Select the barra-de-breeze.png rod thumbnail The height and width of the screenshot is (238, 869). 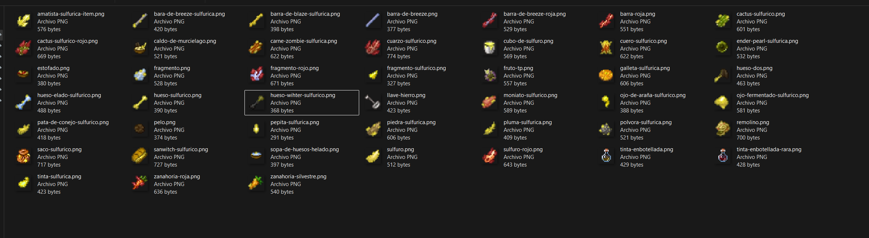tap(373, 21)
